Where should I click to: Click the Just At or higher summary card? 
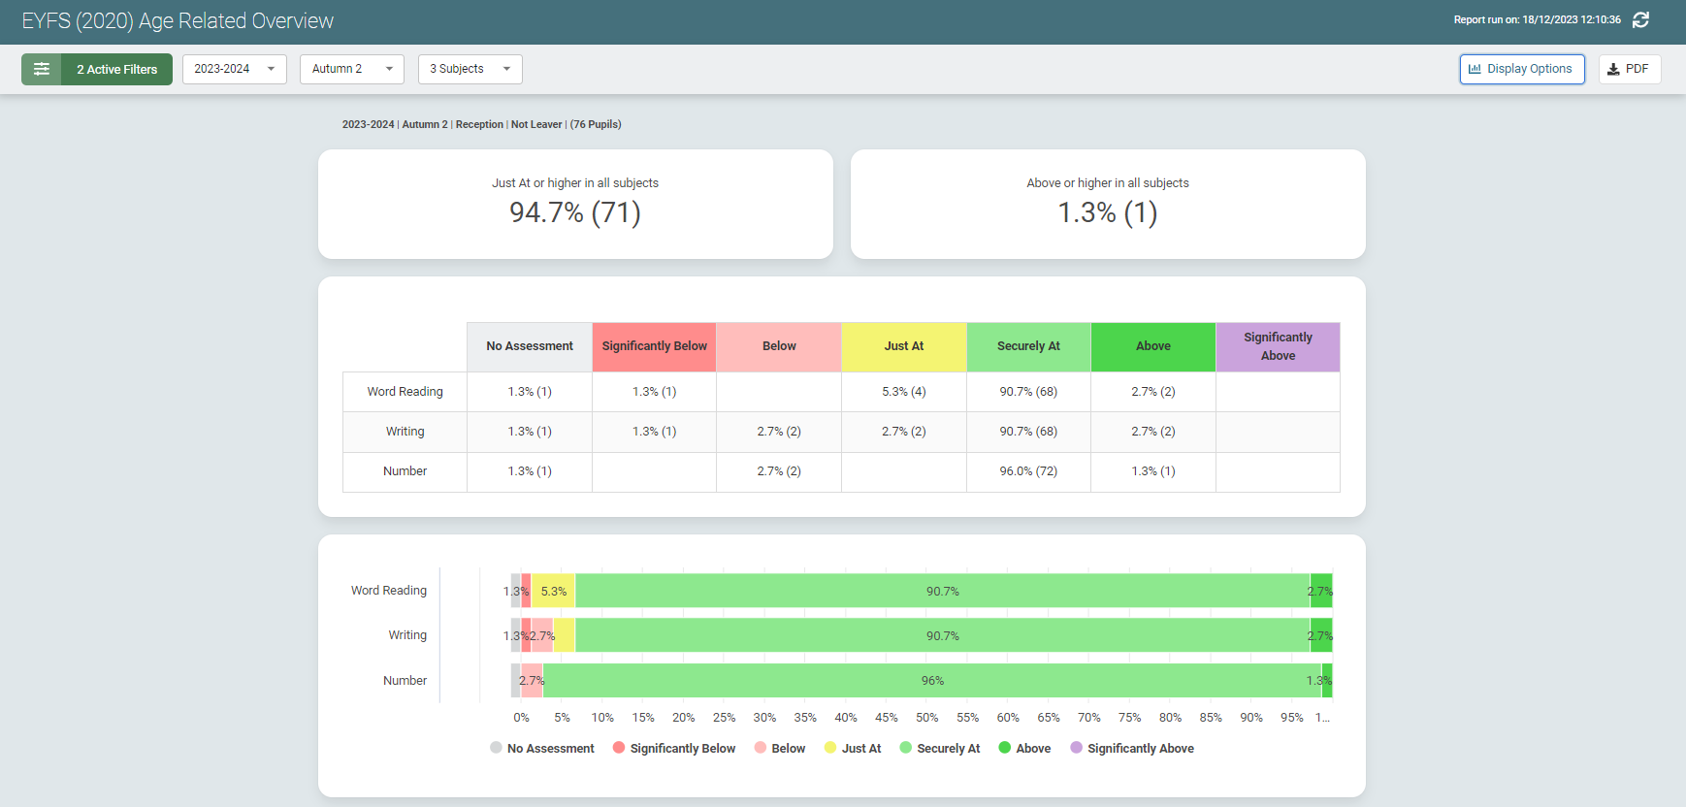point(575,204)
